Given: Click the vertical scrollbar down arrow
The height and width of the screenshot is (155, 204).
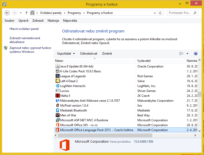Looking at the screenshot, I should coord(199,131).
